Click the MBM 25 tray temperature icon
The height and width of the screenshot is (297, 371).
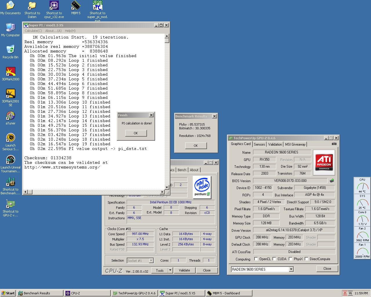click(345, 293)
